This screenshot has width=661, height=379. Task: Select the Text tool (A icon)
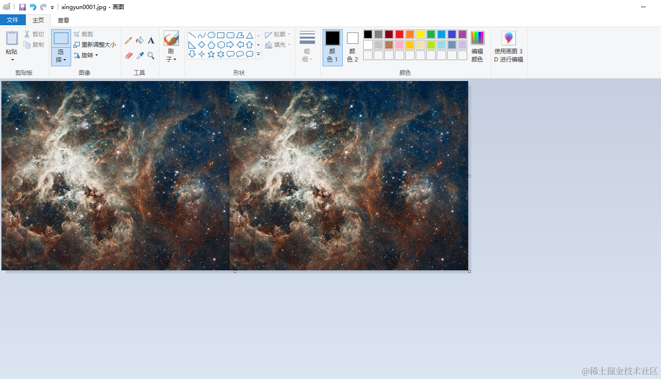[151, 41]
